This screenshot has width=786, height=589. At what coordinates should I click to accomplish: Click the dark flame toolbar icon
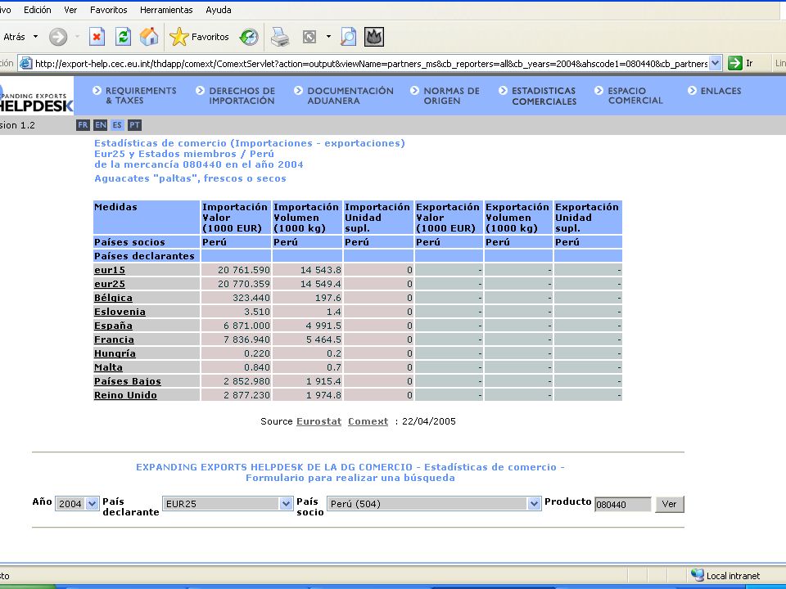click(x=374, y=37)
